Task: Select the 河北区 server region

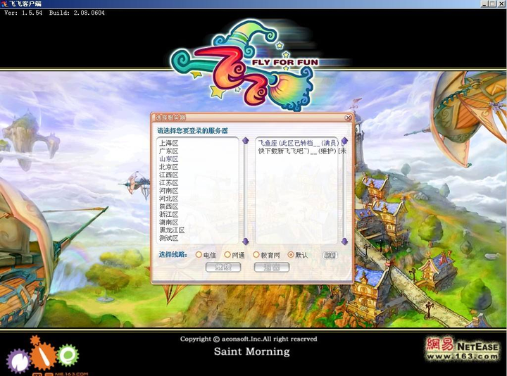Action: point(168,199)
